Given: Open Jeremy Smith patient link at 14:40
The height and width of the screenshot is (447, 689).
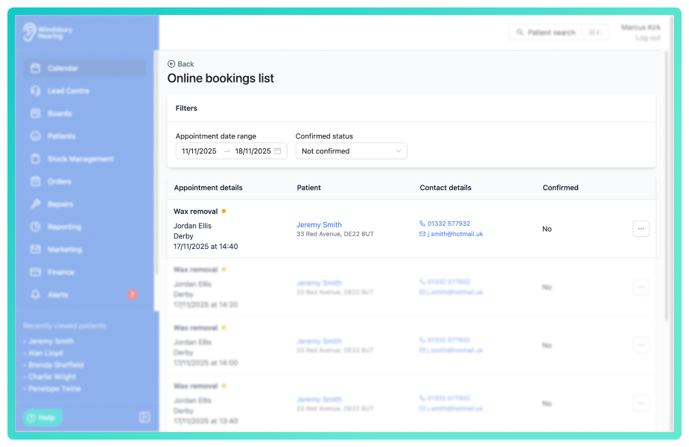Looking at the screenshot, I should [x=319, y=224].
